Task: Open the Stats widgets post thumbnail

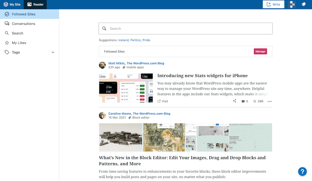Action: [126, 88]
